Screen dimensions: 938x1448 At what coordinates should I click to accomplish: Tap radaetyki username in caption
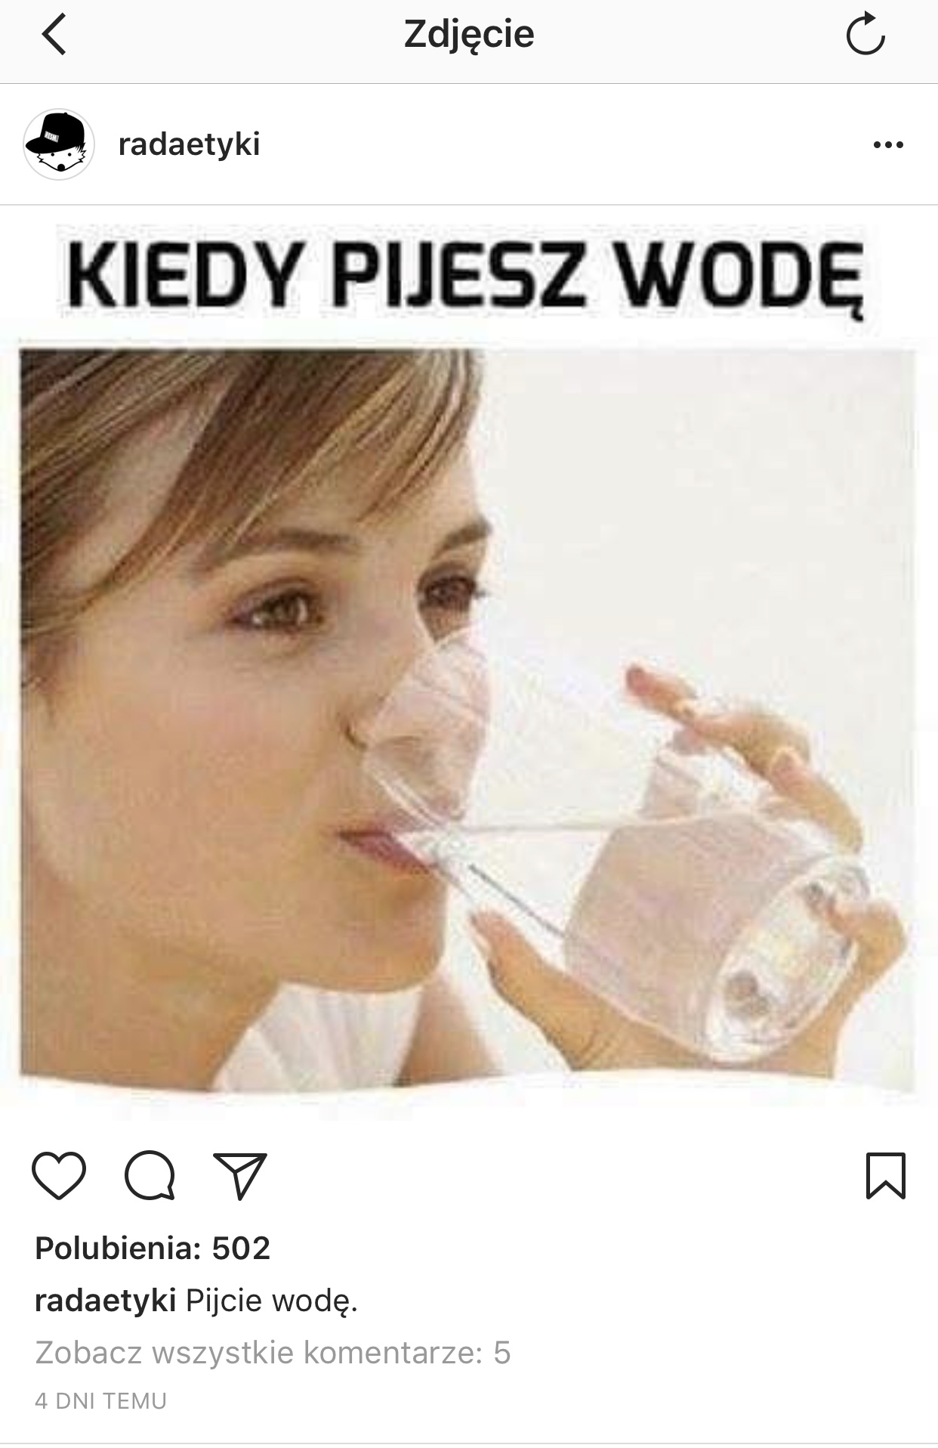105,1301
